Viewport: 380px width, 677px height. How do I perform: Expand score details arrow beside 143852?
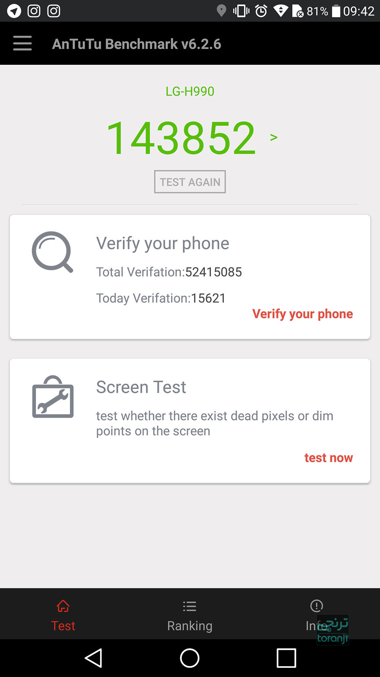(274, 137)
